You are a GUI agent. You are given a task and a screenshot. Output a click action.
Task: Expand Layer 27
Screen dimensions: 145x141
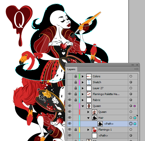(x=83, y=88)
